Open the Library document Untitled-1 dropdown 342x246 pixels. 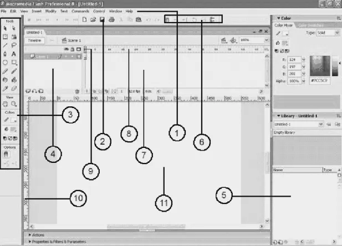click(320, 124)
